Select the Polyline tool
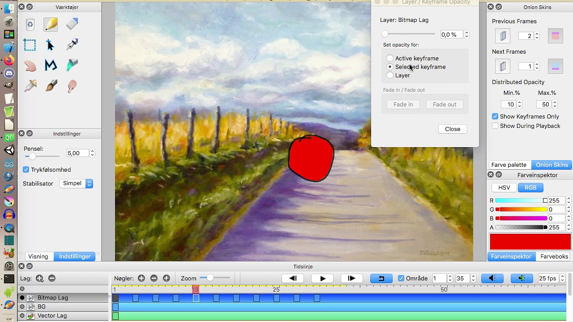Viewport: 573px width, 322px height. point(51,66)
